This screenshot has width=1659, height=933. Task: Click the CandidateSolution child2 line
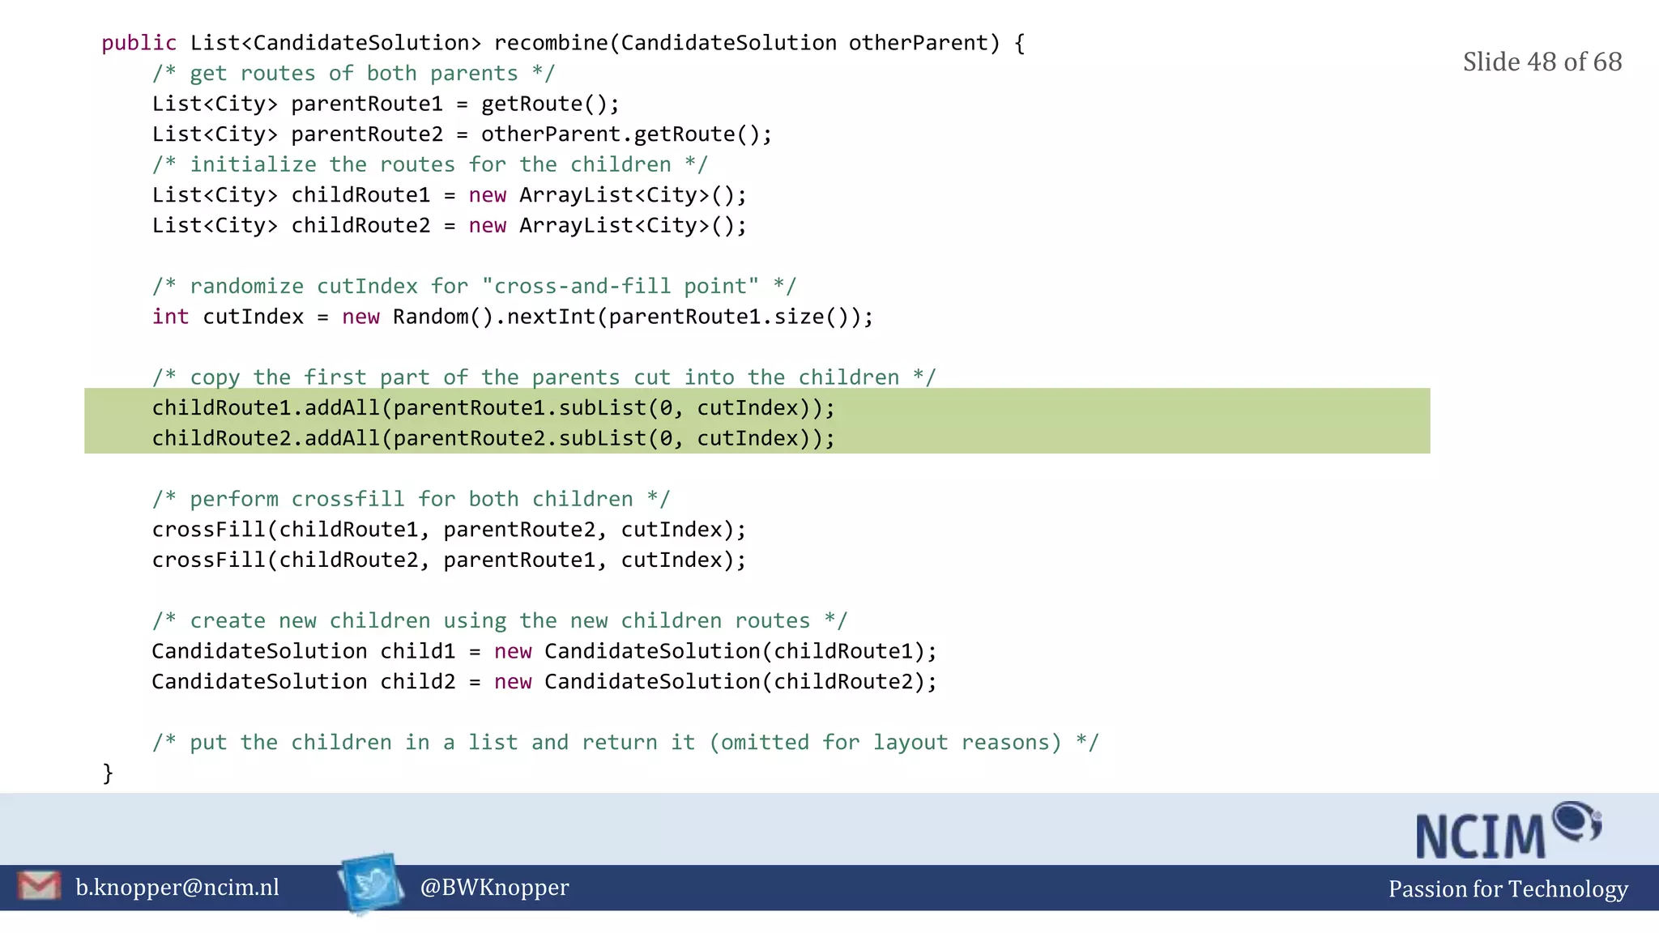[x=544, y=682]
